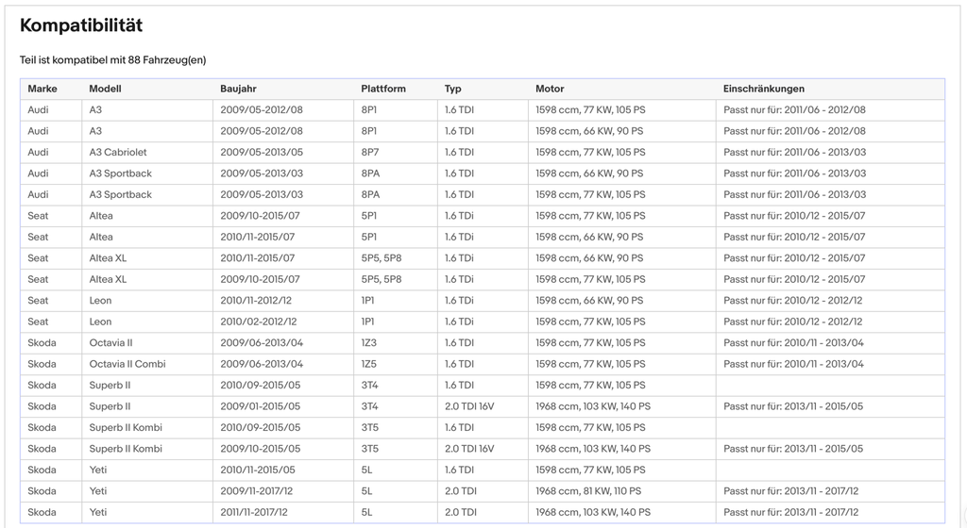Select the Audi A3 Cabriolet row
The height and width of the screenshot is (528, 967).
[x=483, y=152]
